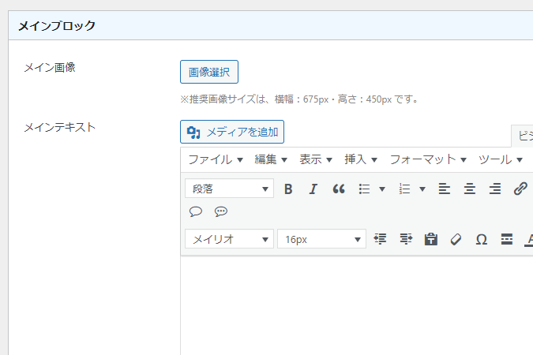Open the 段落 format dropdown
This screenshot has width=533, height=355.
tap(230, 189)
